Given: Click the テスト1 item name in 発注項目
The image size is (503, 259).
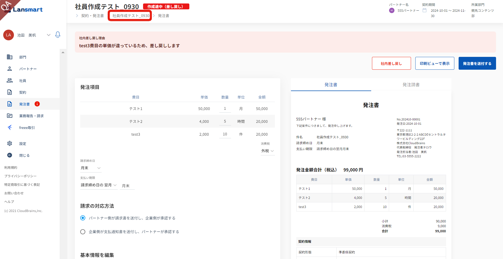Looking at the screenshot, I should tap(136, 109).
